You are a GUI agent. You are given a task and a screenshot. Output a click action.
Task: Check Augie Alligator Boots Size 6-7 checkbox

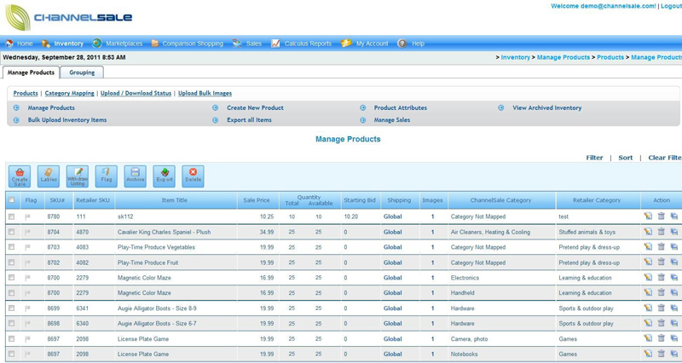(x=11, y=323)
